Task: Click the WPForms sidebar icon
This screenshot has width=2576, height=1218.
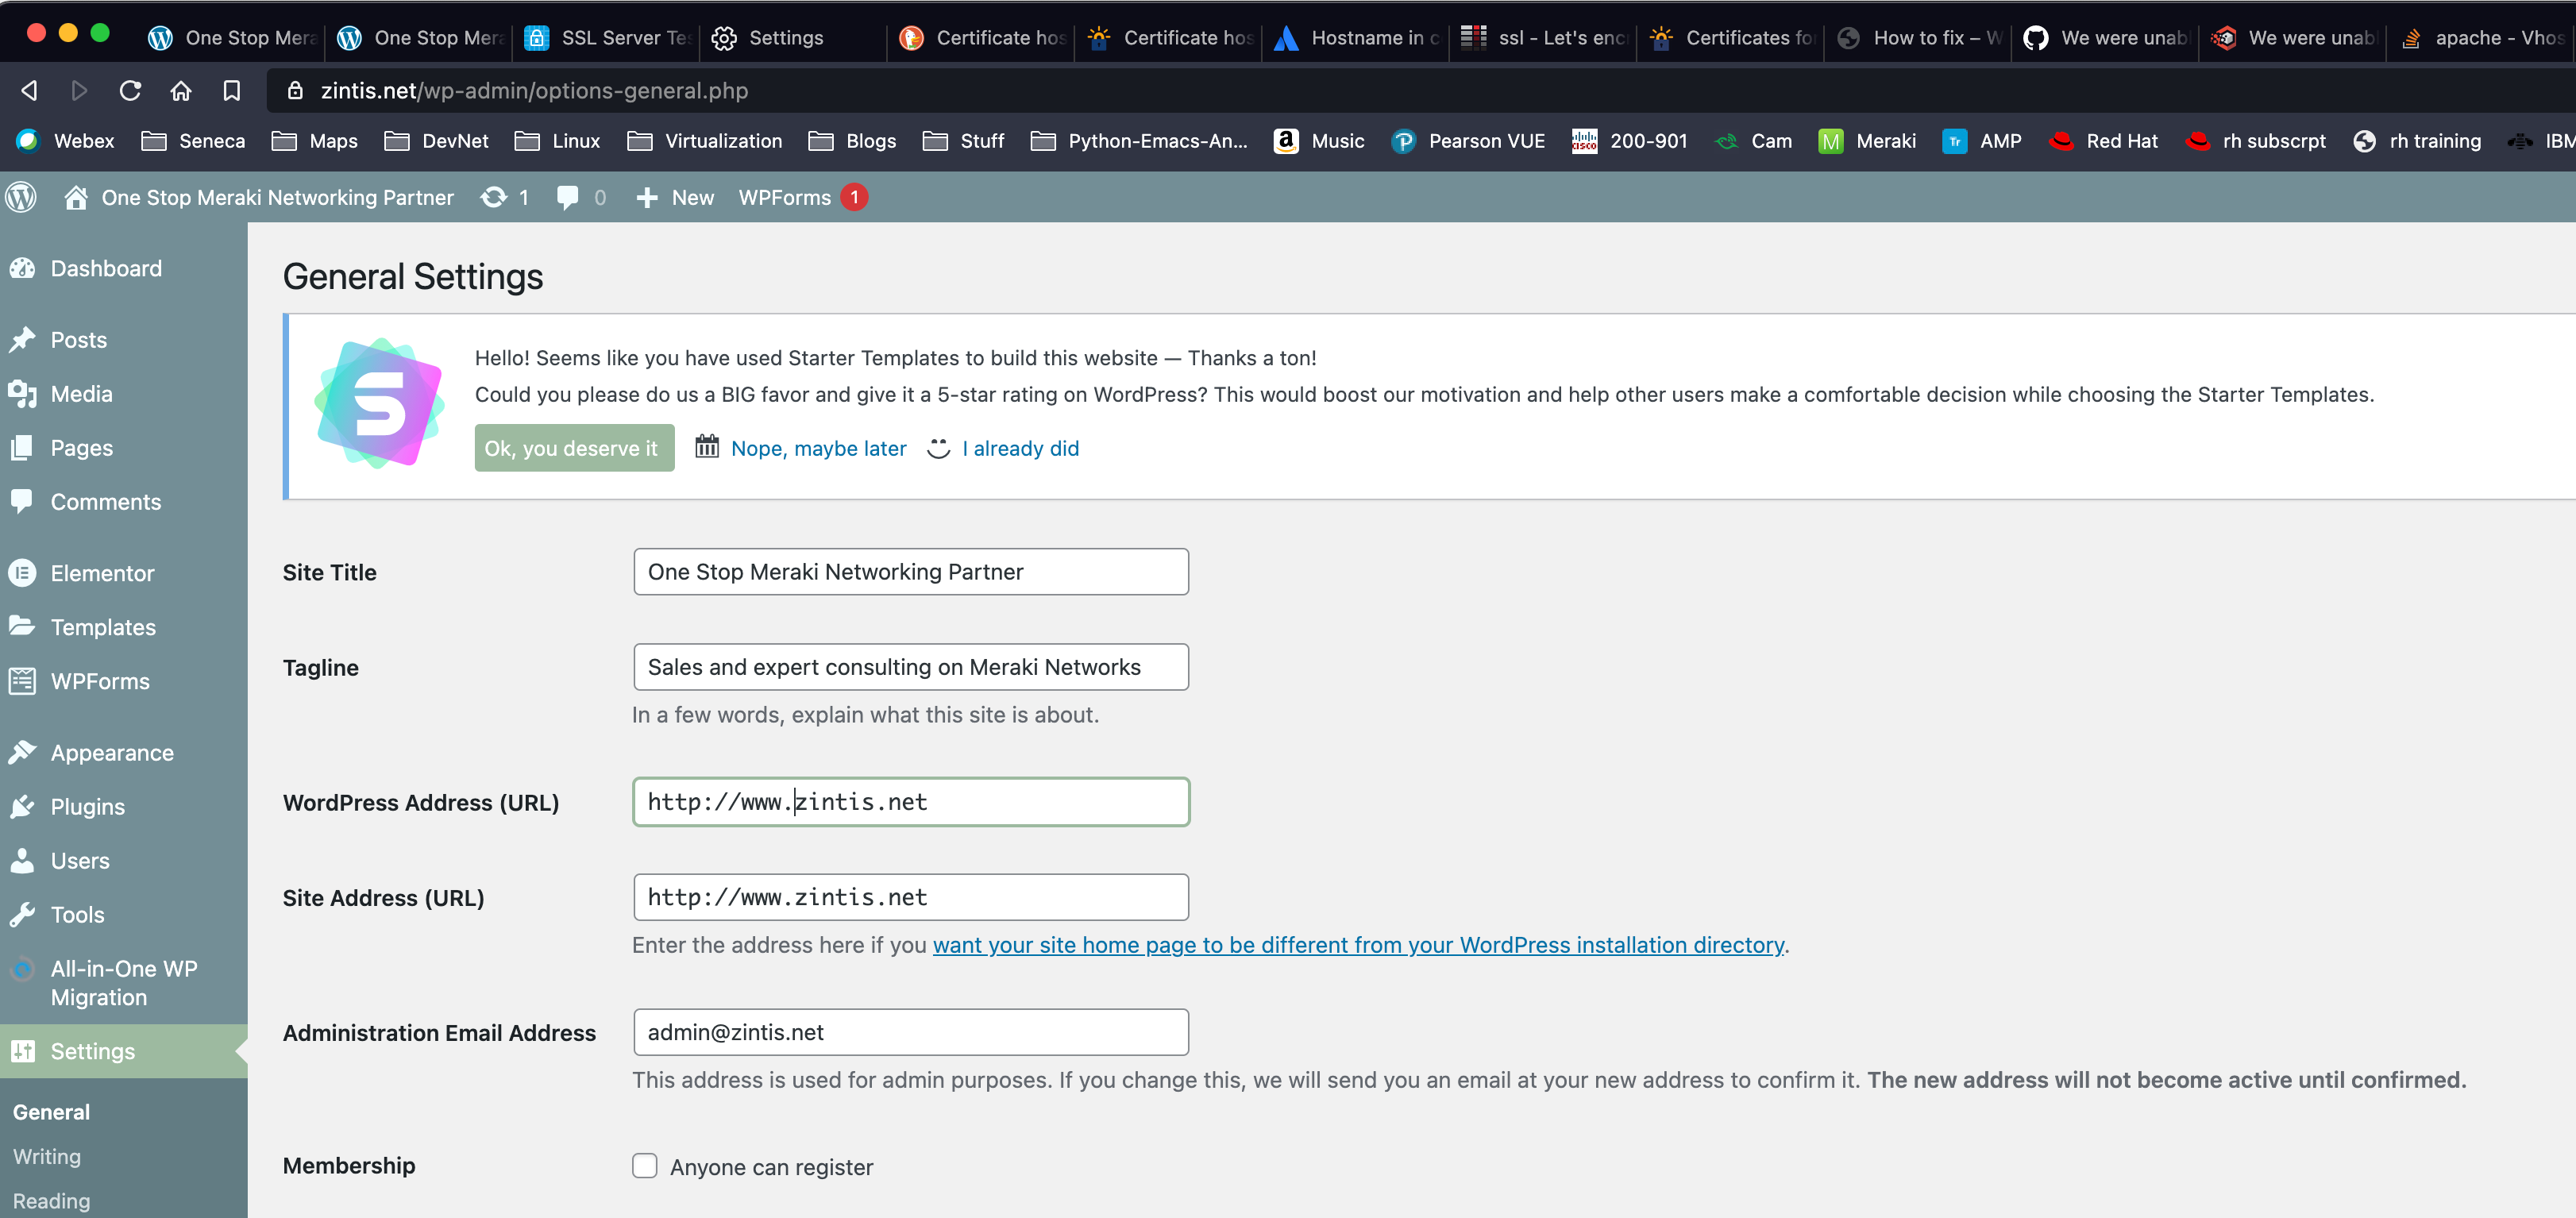Action: point(25,682)
